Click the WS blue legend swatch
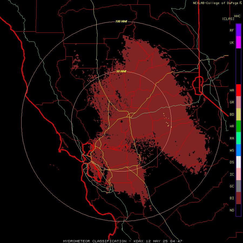 click(238, 150)
